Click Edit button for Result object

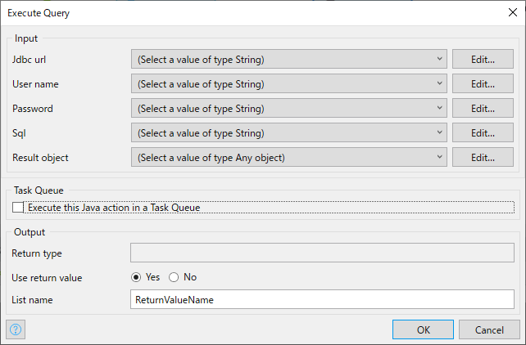pyautogui.click(x=483, y=158)
